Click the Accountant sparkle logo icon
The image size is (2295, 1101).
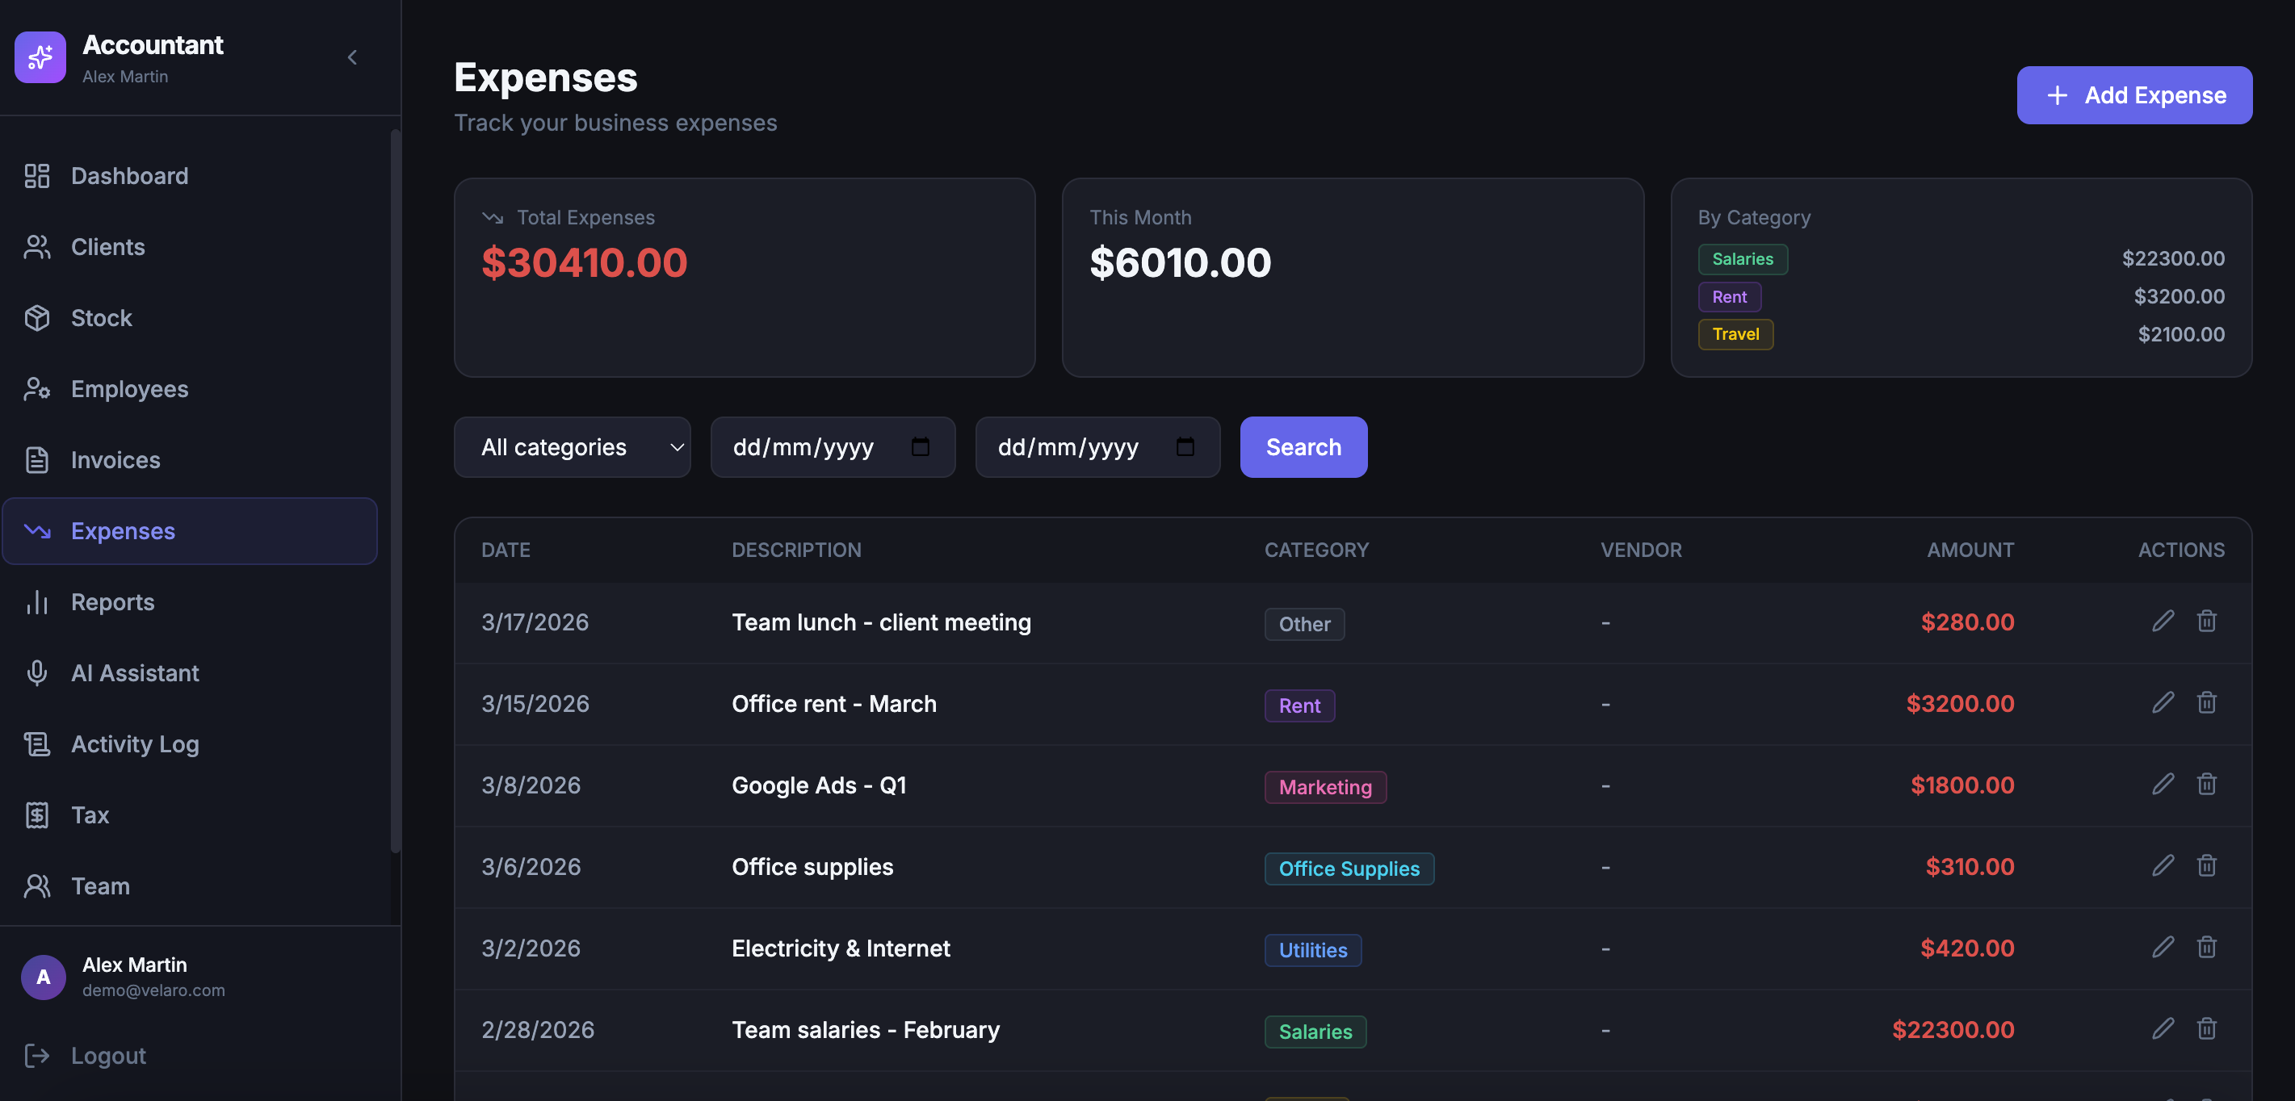tap(40, 58)
